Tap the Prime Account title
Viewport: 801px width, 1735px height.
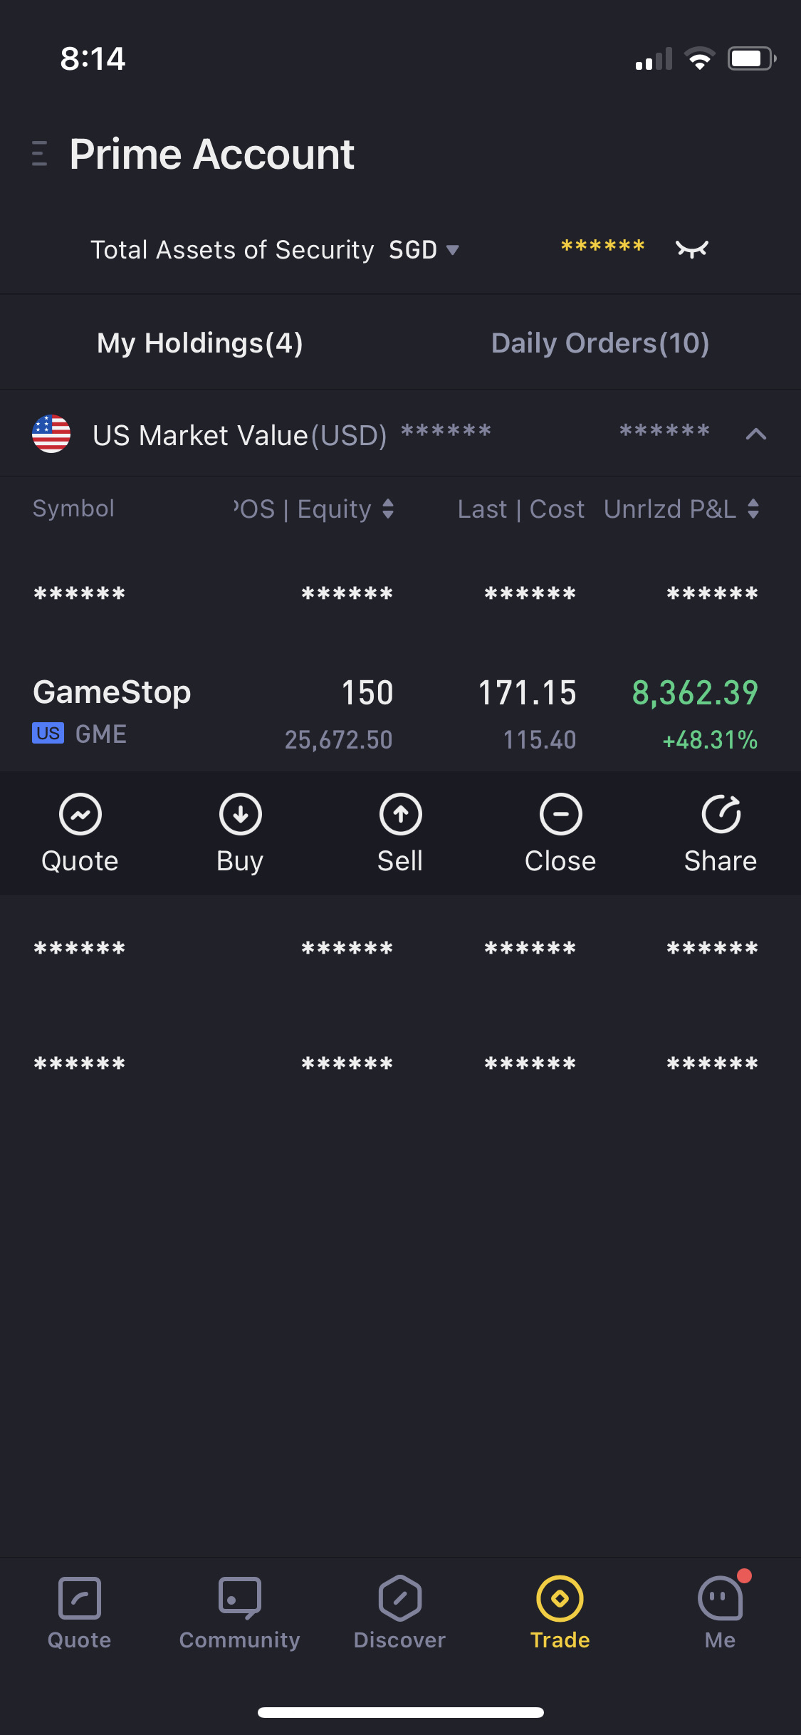pyautogui.click(x=212, y=154)
